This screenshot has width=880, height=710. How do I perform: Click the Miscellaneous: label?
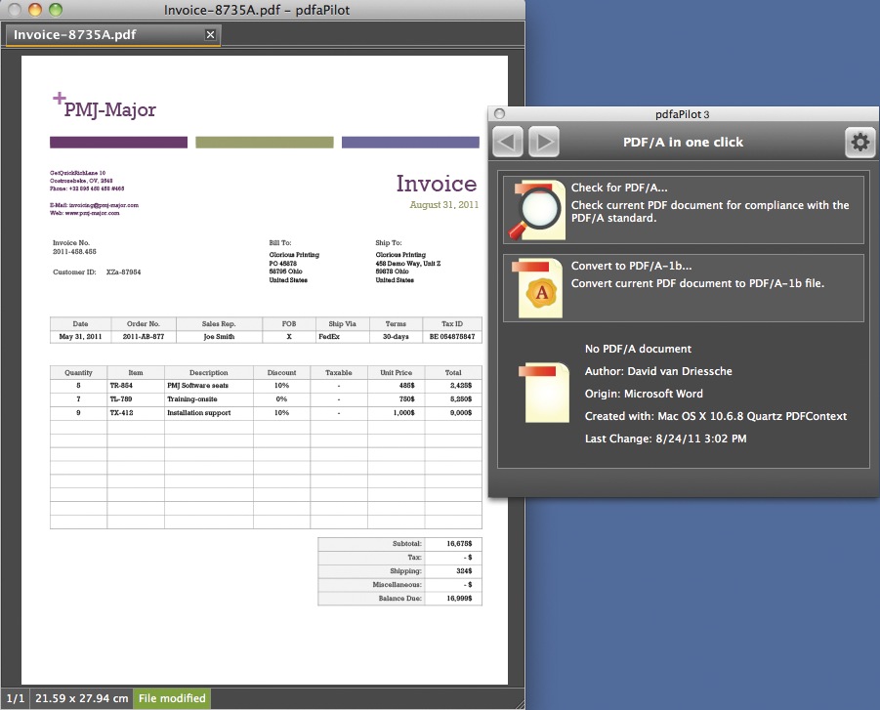[397, 585]
